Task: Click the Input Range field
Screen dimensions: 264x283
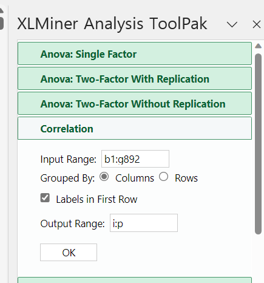Action: (135, 159)
